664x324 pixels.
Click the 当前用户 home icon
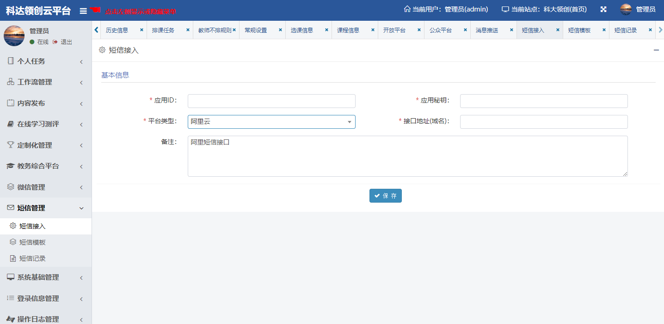click(407, 9)
